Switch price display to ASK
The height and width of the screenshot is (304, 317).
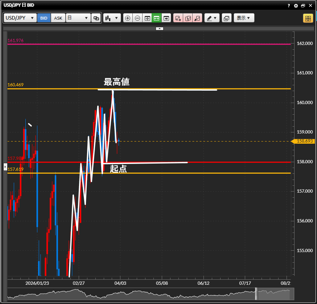[x=58, y=18]
